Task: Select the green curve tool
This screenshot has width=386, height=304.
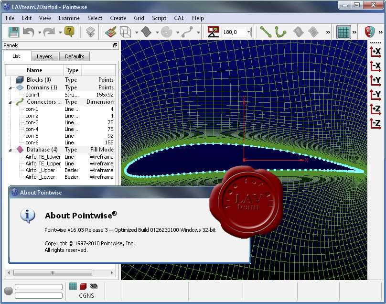Action: (280, 32)
